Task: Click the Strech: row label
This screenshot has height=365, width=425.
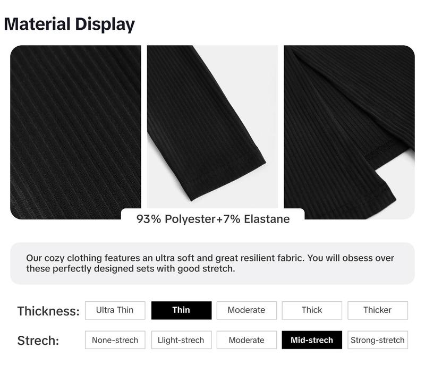Action: [38, 341]
